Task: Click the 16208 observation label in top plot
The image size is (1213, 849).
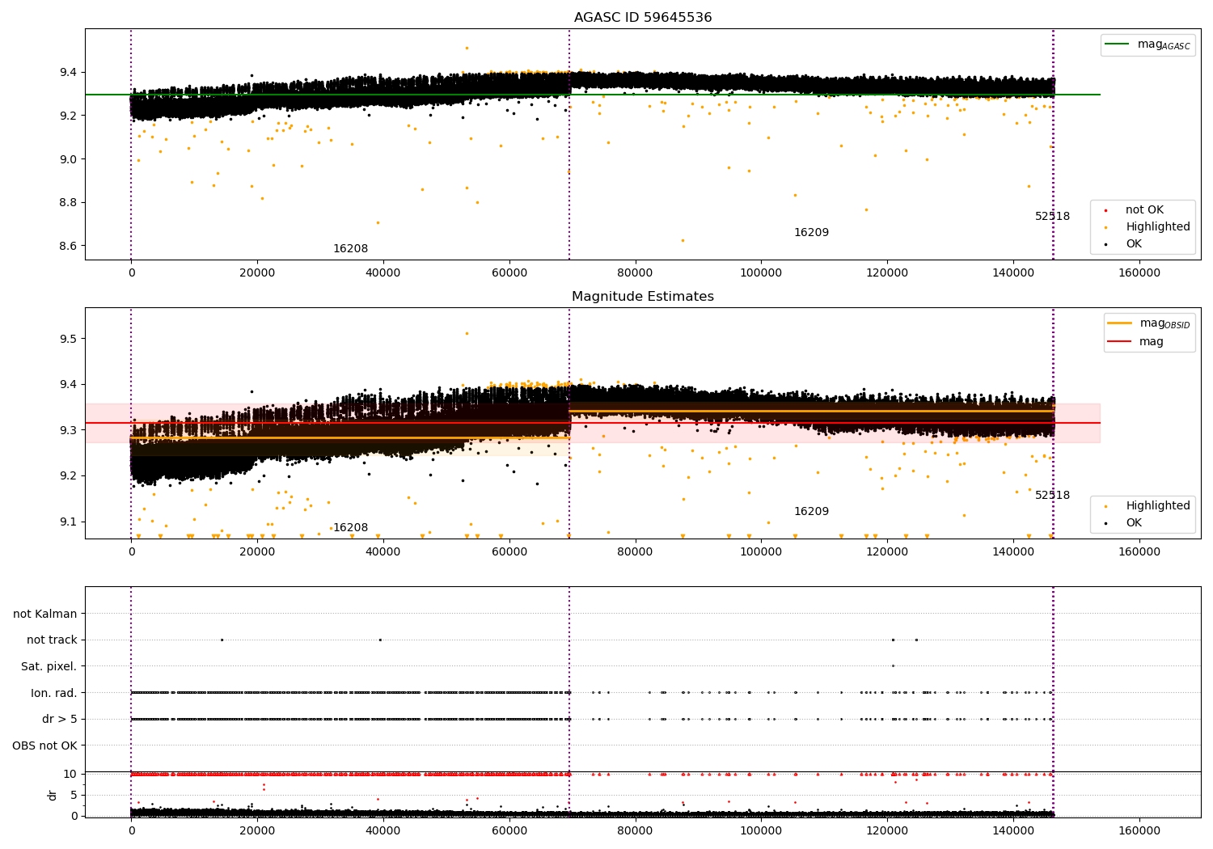Action: coord(350,249)
